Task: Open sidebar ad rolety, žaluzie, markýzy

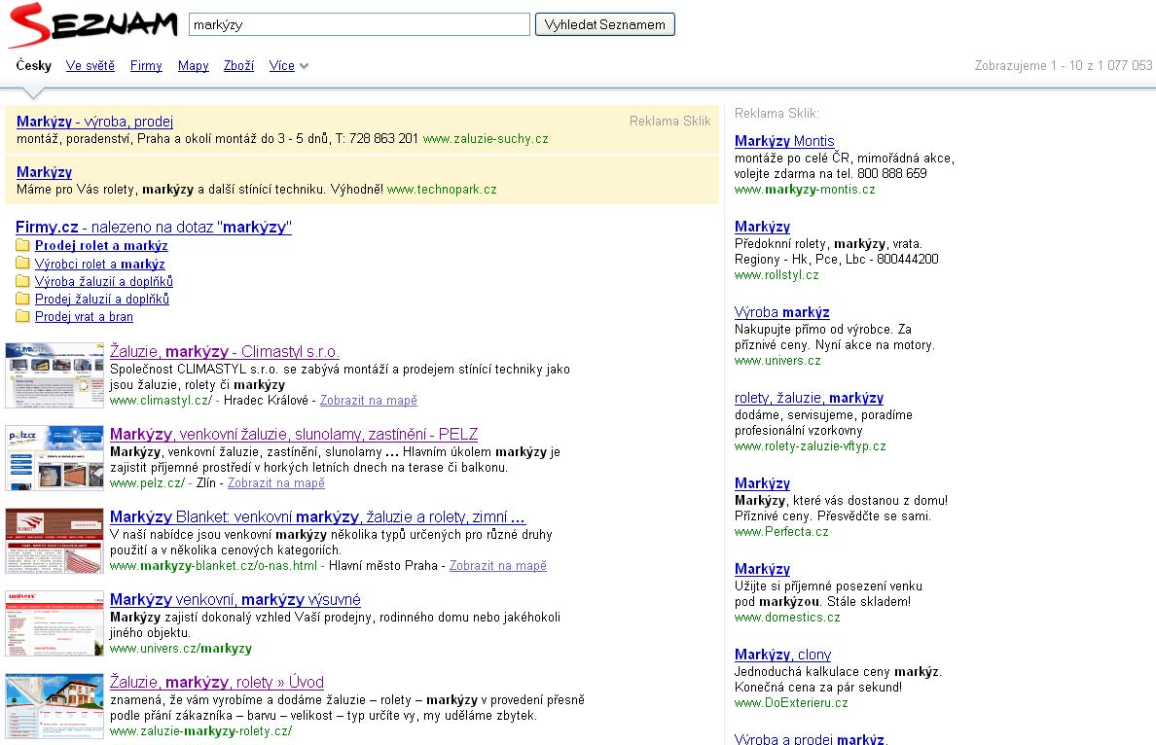Action: point(809,398)
